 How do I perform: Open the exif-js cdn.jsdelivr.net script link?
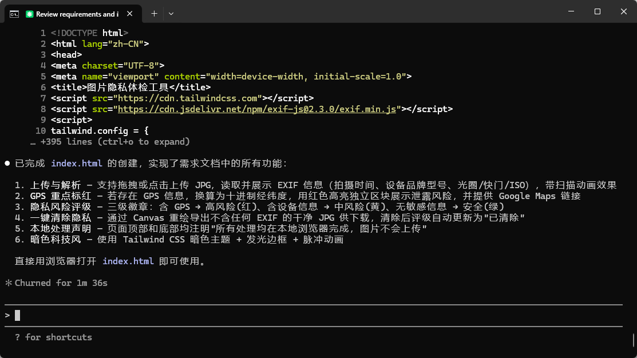[257, 109]
